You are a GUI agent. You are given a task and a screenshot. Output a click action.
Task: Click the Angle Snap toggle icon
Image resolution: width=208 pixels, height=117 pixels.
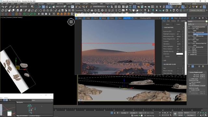[80, 7]
